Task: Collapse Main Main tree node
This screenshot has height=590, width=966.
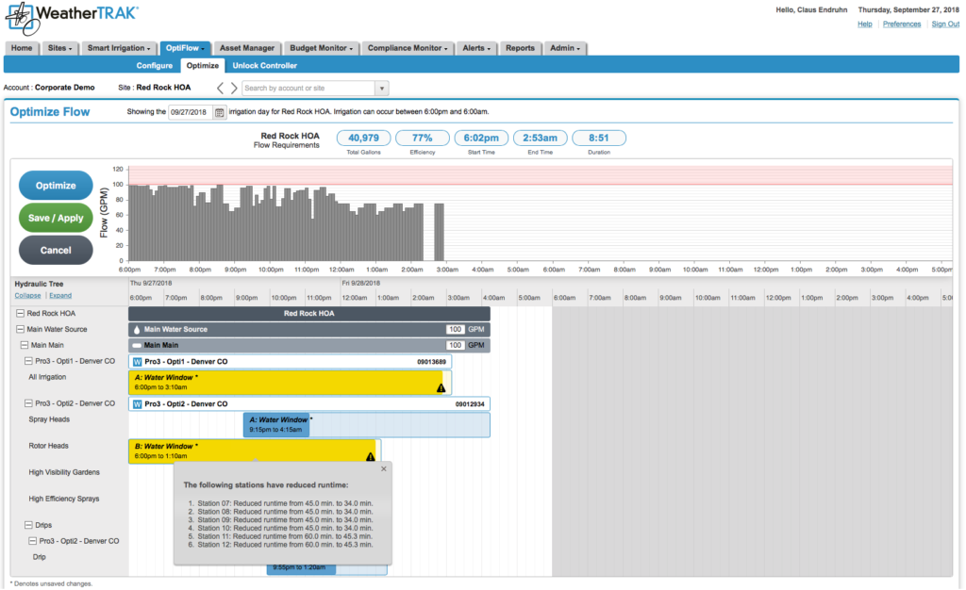Action: [24, 345]
